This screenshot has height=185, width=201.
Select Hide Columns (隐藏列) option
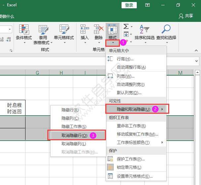pos(70,118)
